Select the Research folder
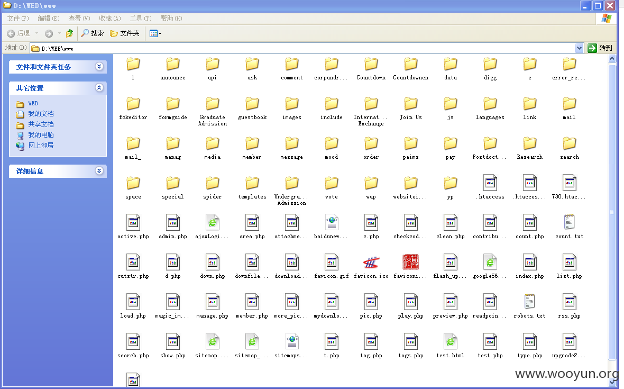This screenshot has width=624, height=389. tap(530, 149)
